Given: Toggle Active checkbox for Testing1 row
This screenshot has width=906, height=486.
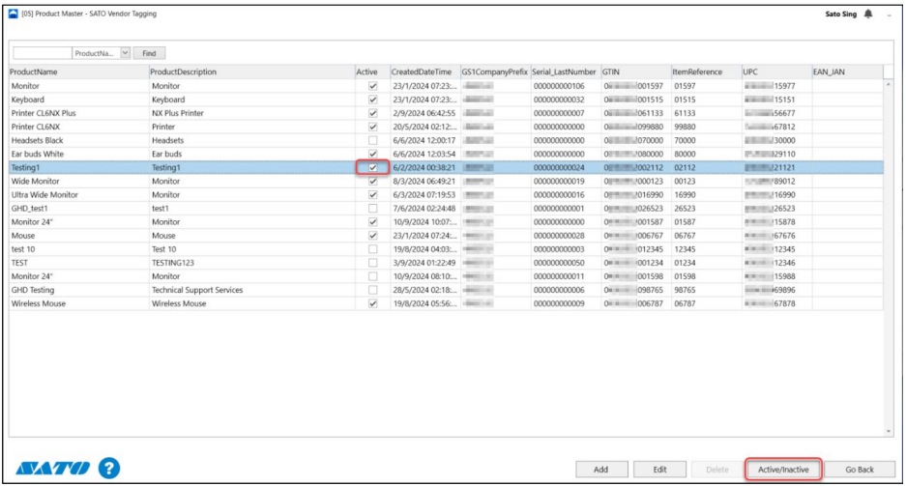Looking at the screenshot, I should (372, 167).
